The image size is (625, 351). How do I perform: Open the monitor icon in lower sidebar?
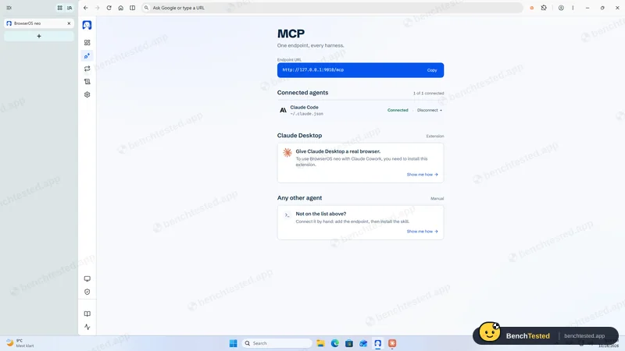87,278
